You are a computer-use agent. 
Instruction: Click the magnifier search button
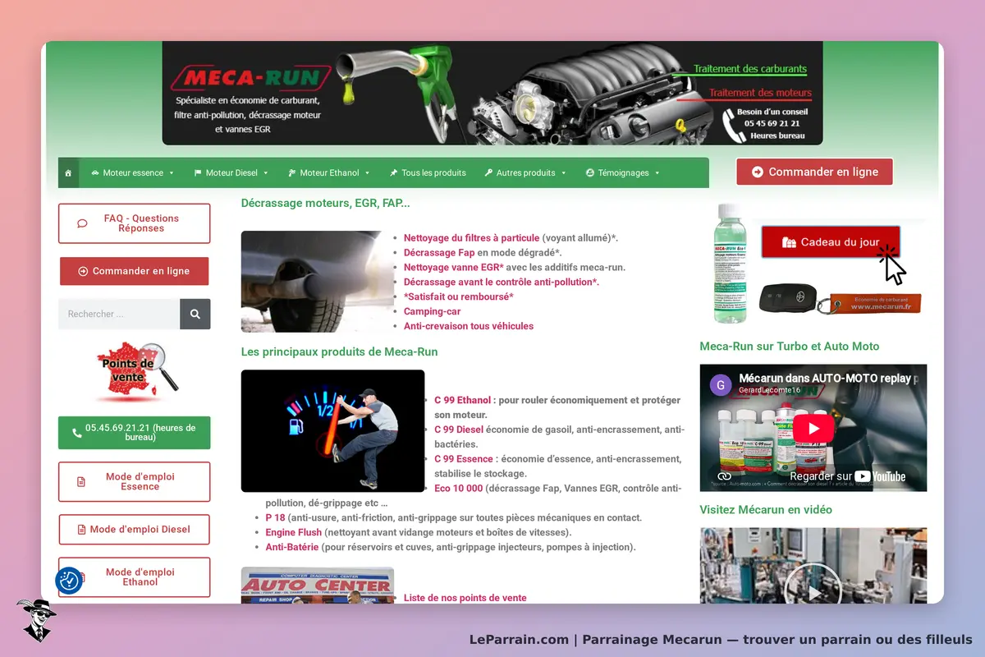[195, 314]
